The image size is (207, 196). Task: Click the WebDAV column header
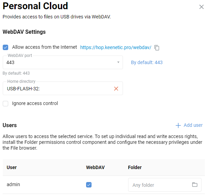[x=95, y=167]
